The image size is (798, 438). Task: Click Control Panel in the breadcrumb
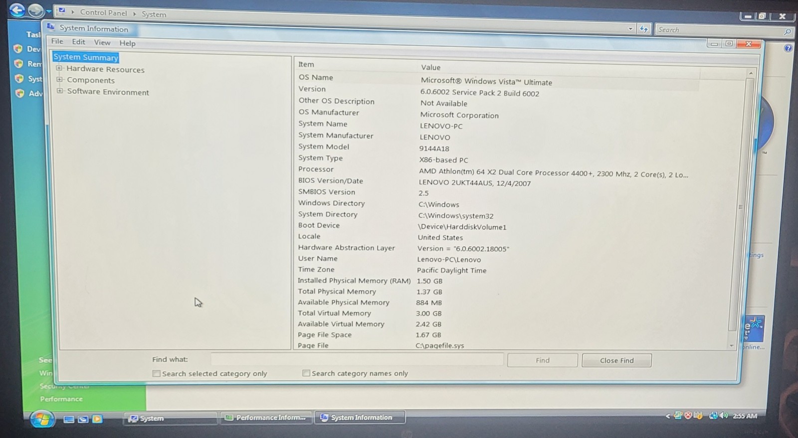coord(104,12)
